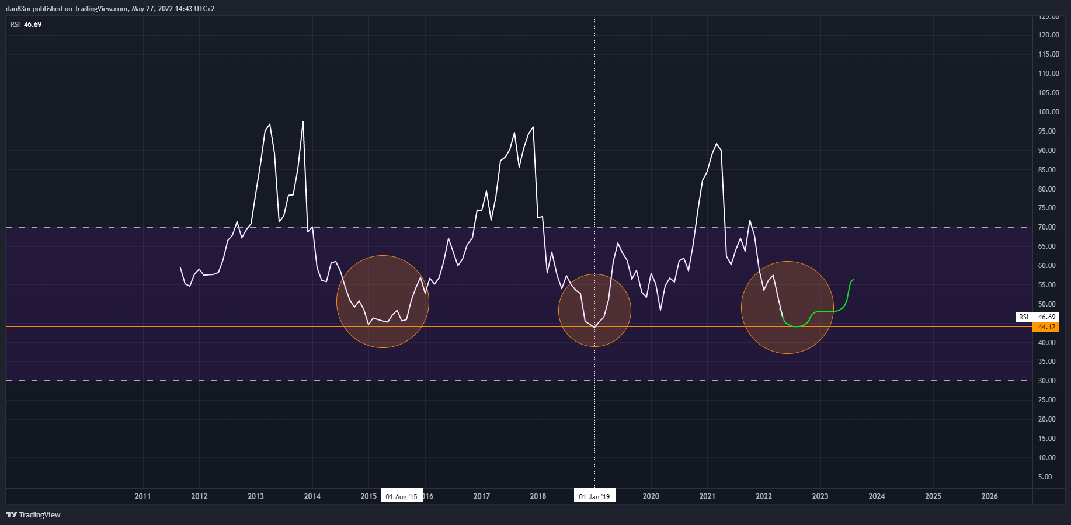
Task: Click the TradingView logo at bottom left
Action: tap(33, 514)
